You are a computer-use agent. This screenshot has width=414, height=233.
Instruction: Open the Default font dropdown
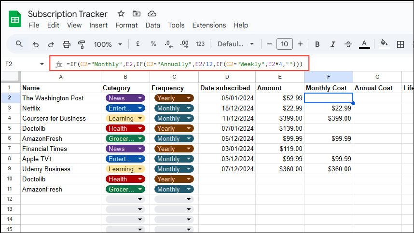(x=235, y=44)
